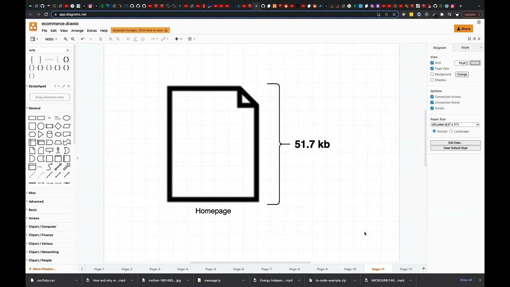Click the Background Change button
The image size is (510, 287).
tap(462, 74)
